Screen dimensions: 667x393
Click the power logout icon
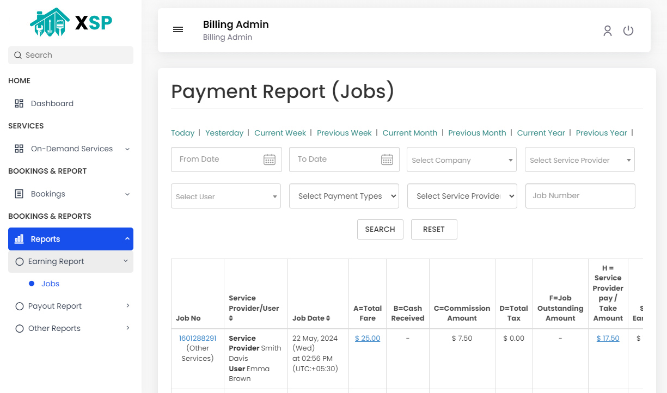[x=628, y=30]
